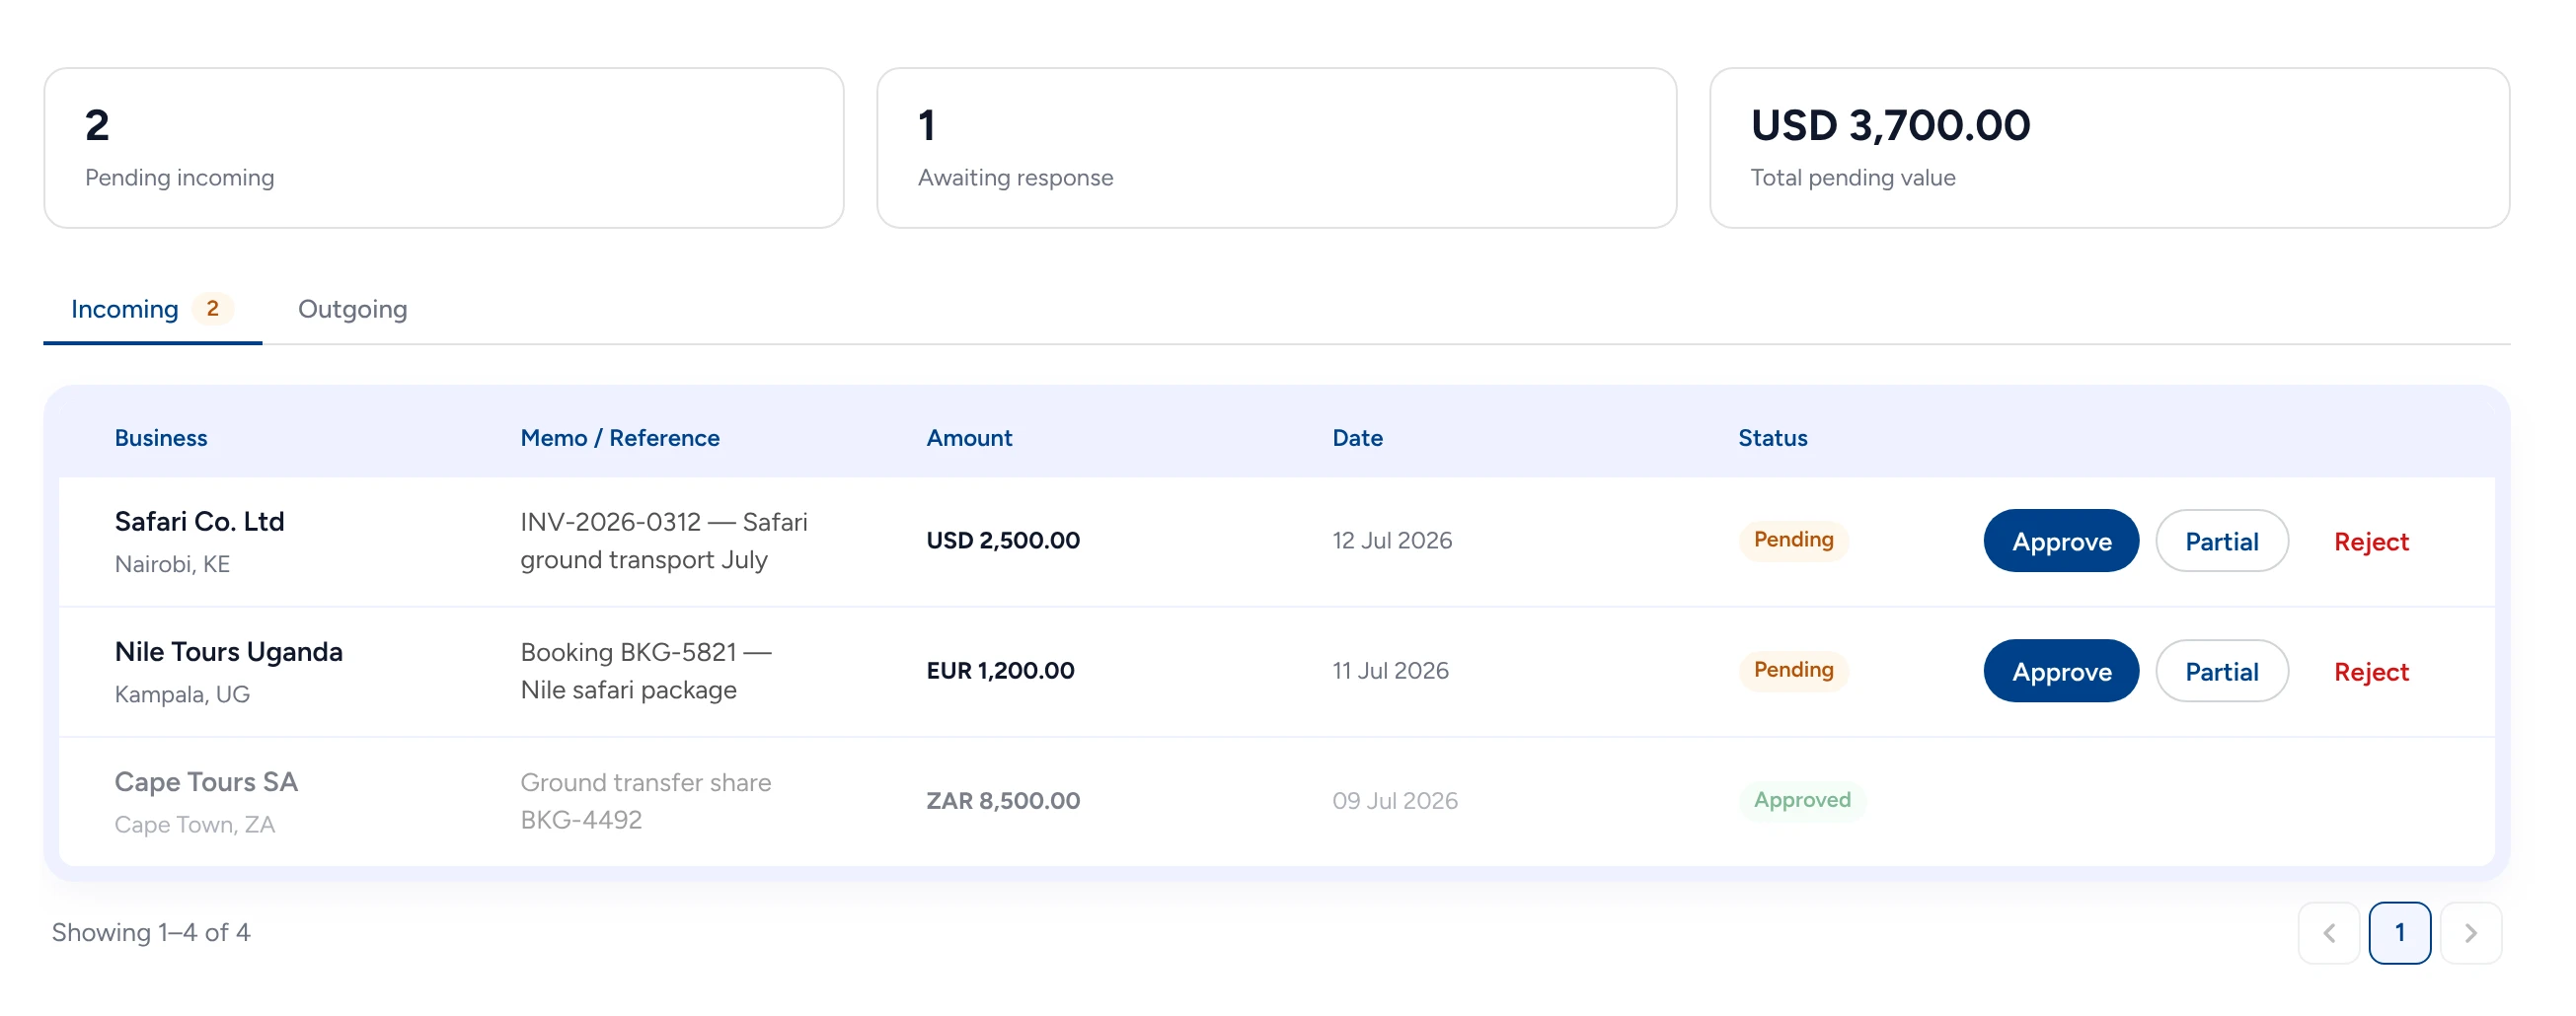Choose Partial for Nile Tours Uganda
2576x1016 pixels.
pos(2221,671)
